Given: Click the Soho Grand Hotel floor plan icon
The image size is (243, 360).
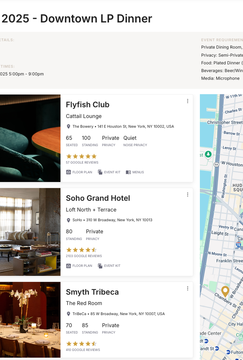Looking at the screenshot, I should [x=69, y=266].
